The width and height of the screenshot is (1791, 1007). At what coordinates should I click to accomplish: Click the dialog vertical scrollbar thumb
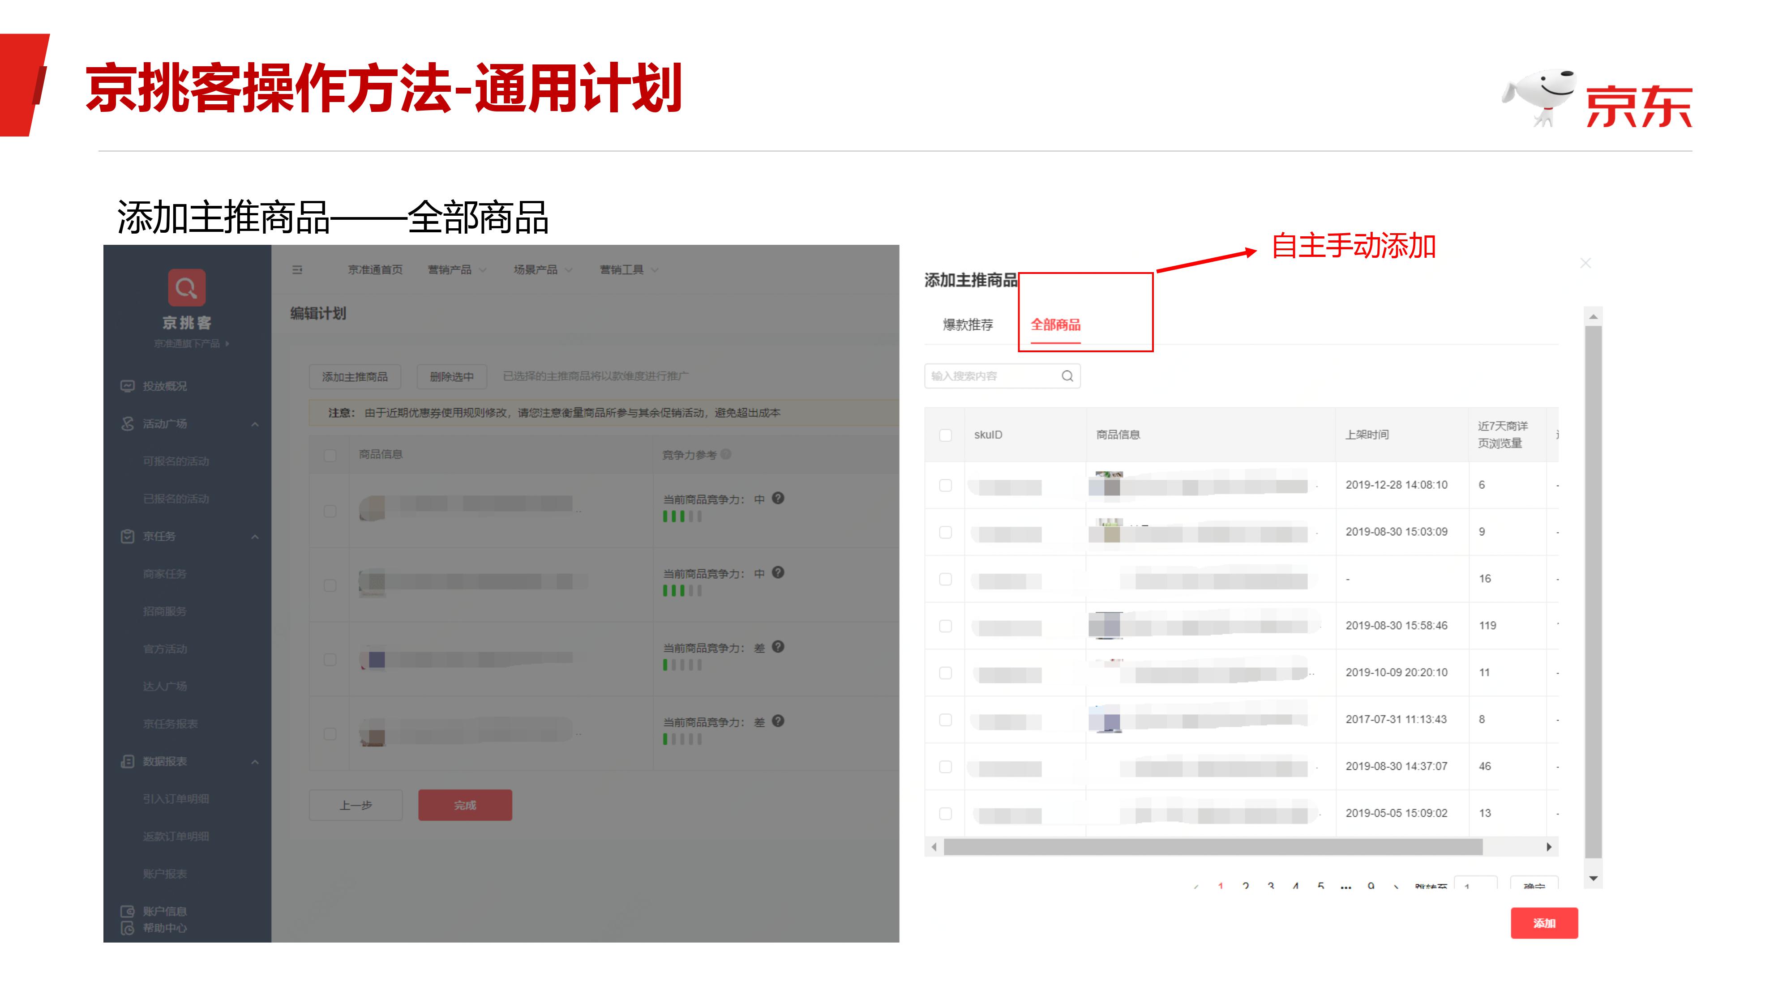(1593, 592)
